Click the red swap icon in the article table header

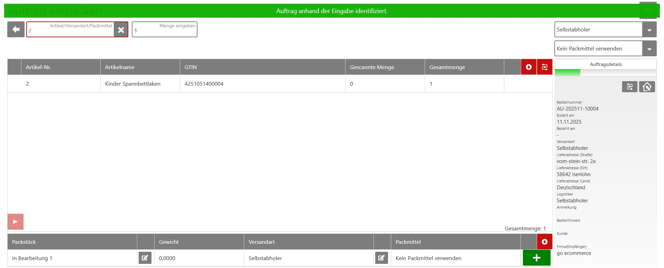coord(545,67)
